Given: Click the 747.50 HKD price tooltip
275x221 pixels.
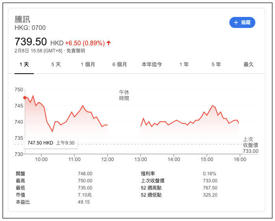Looking at the screenshot, I should click(51, 143).
